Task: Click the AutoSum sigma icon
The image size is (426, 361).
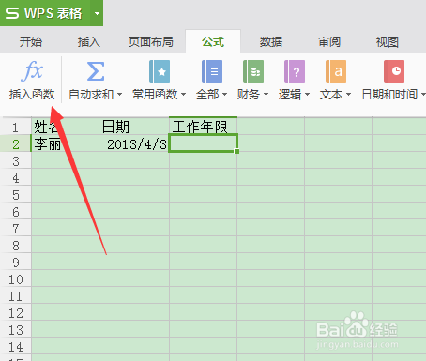Action: click(96, 71)
